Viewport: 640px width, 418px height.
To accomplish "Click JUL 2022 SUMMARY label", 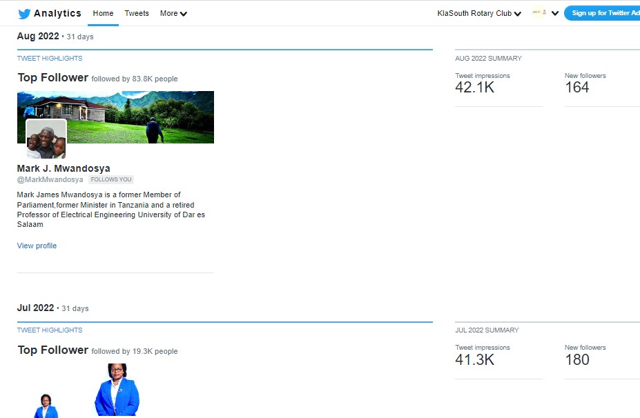I will click(487, 330).
